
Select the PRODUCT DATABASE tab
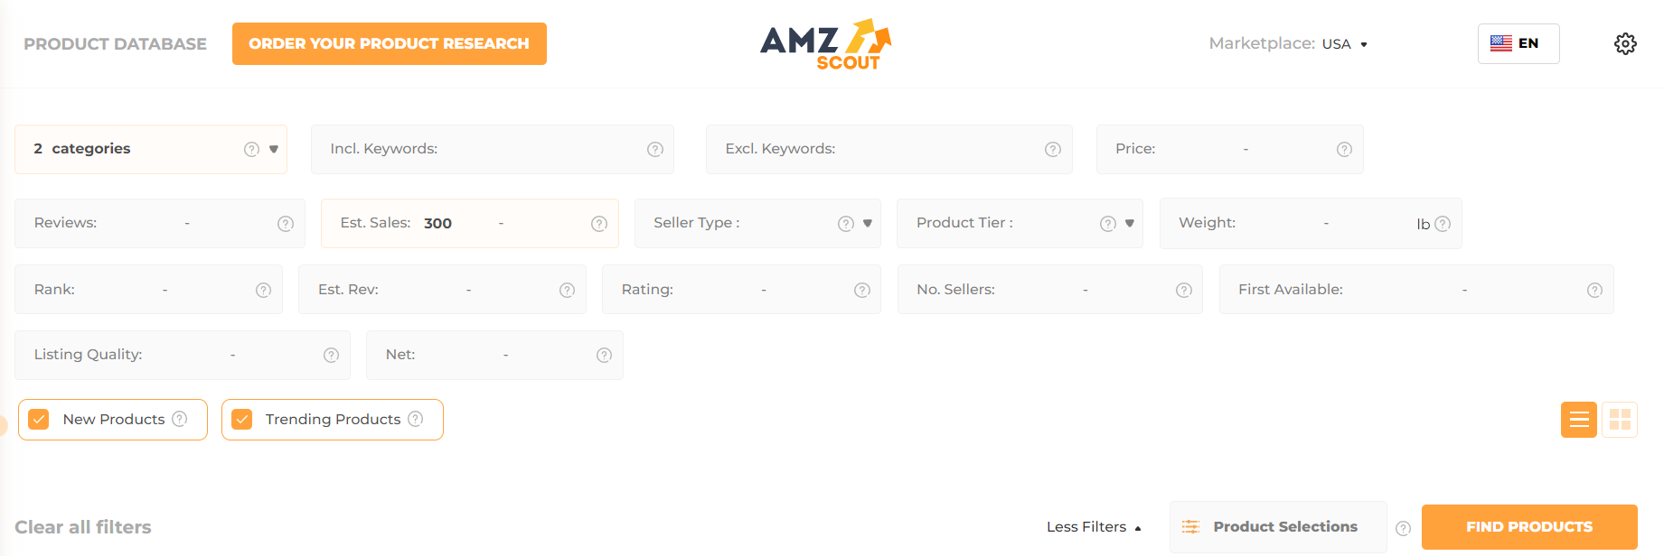pos(115,43)
